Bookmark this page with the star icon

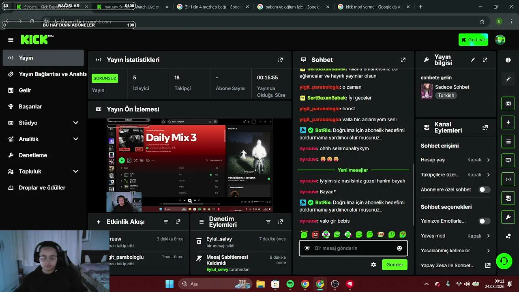pos(482,21)
